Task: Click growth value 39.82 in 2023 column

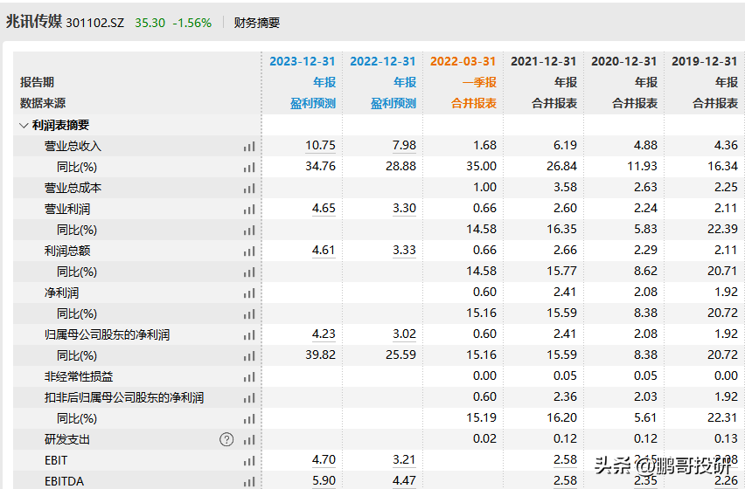Action: pos(320,355)
